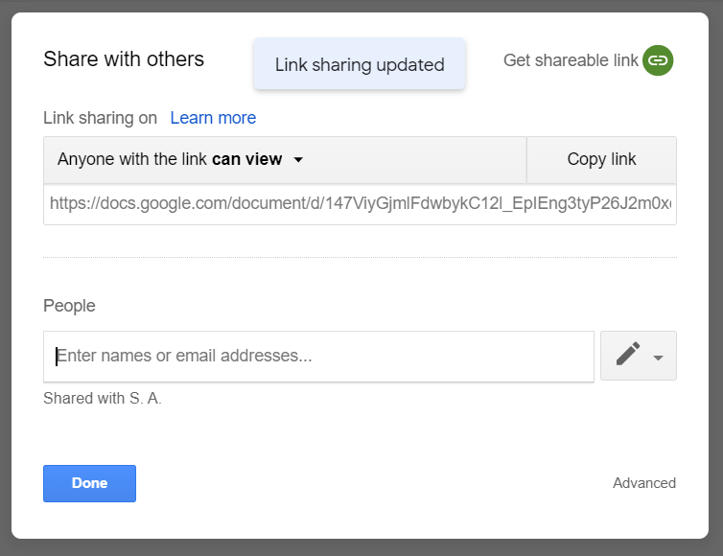This screenshot has width=723, height=556.
Task: Click the "People" section label
Action: click(69, 306)
